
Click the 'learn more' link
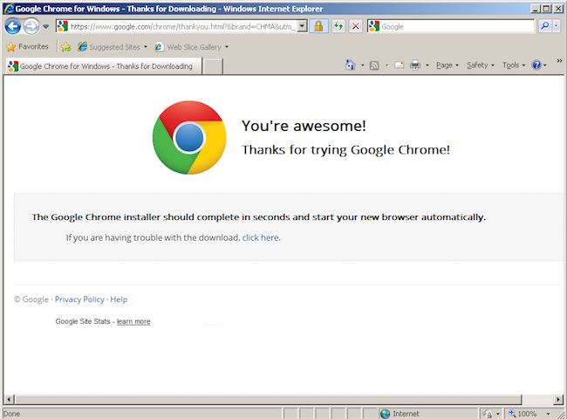(133, 321)
